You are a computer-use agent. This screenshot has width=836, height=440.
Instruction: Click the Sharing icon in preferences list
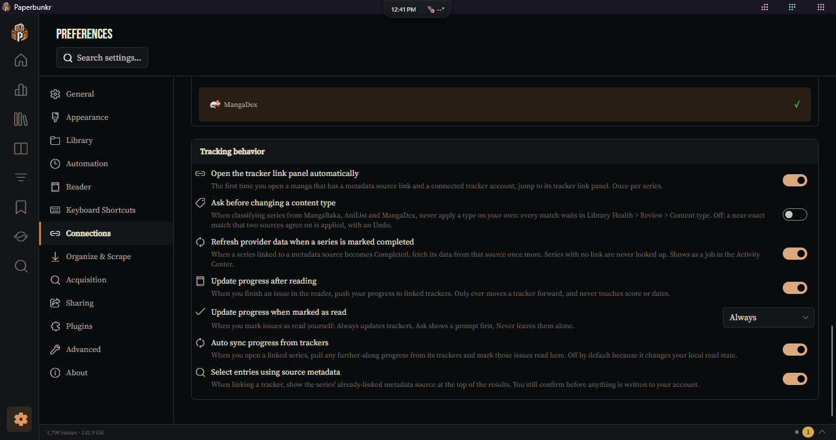pyautogui.click(x=55, y=303)
